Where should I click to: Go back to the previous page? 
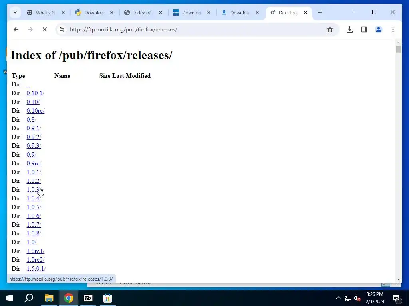click(16, 29)
